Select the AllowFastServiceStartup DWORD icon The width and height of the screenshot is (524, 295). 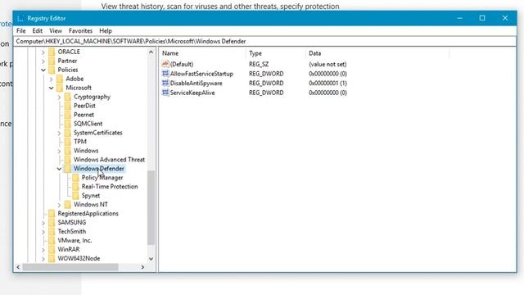(x=165, y=74)
